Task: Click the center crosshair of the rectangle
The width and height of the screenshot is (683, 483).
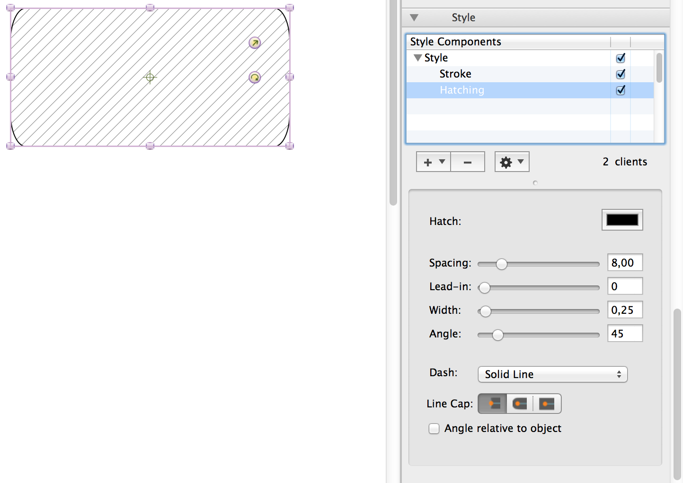Action: [x=150, y=78]
